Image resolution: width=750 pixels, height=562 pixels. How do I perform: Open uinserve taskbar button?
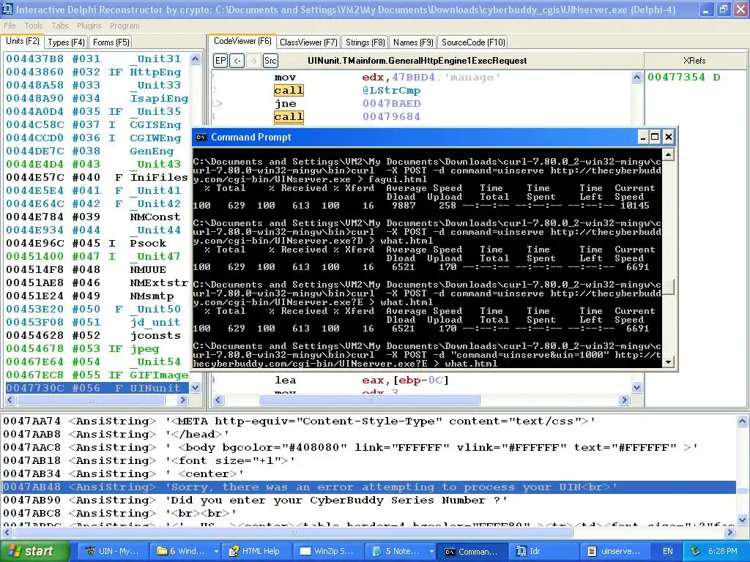pyautogui.click(x=614, y=551)
